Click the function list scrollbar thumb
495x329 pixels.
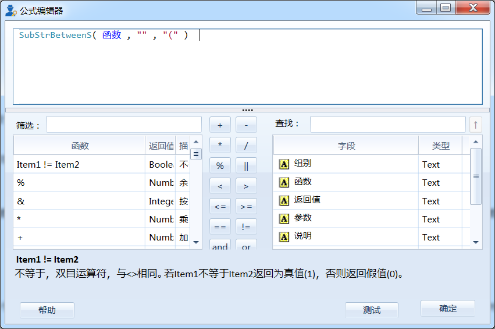pos(196,154)
